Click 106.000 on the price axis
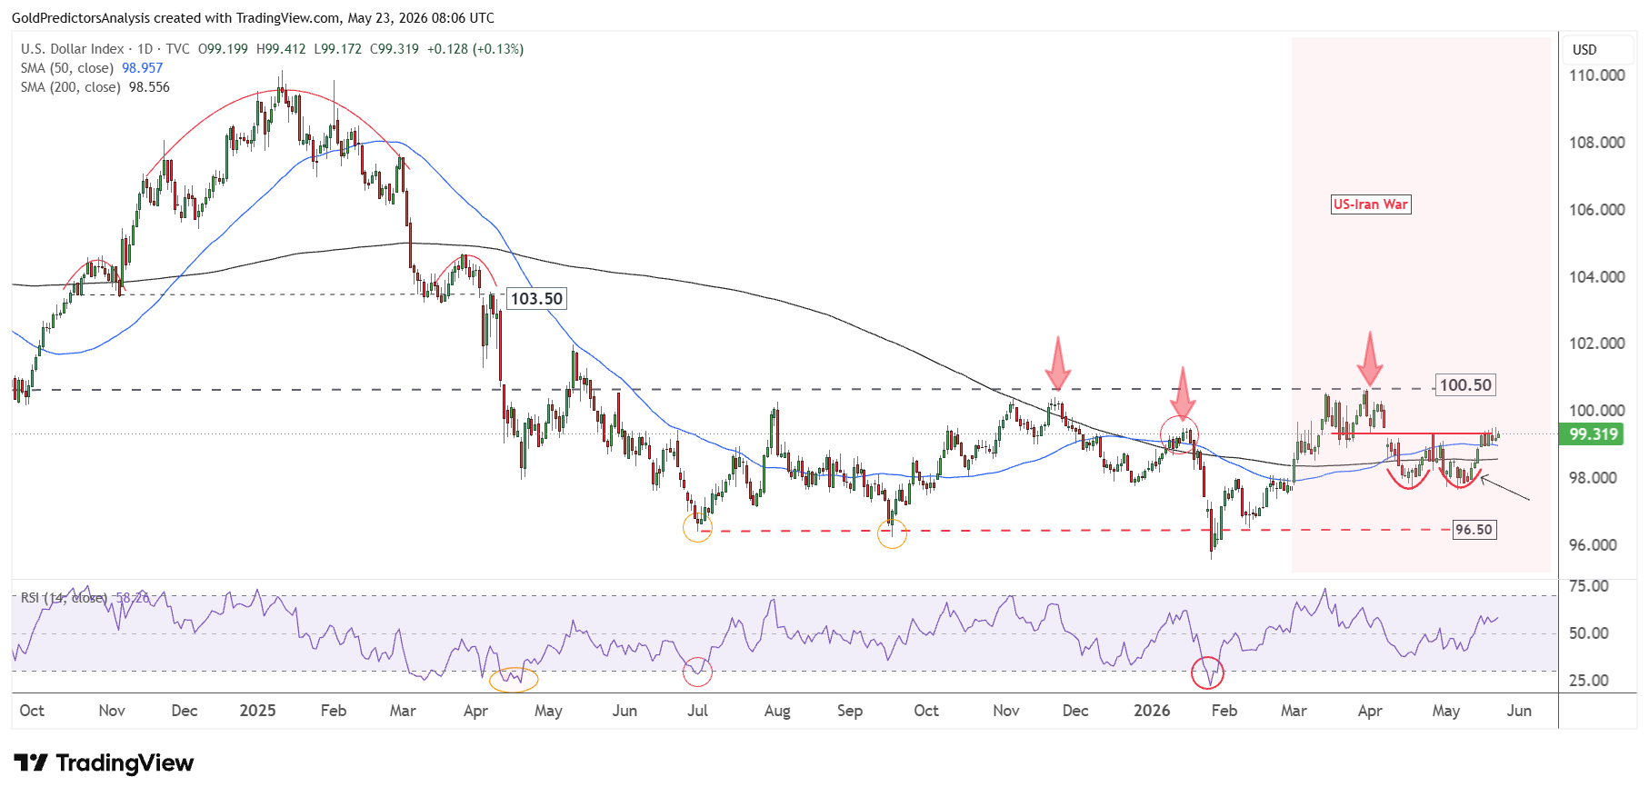Image resolution: width=1649 pixels, height=797 pixels. point(1596,210)
